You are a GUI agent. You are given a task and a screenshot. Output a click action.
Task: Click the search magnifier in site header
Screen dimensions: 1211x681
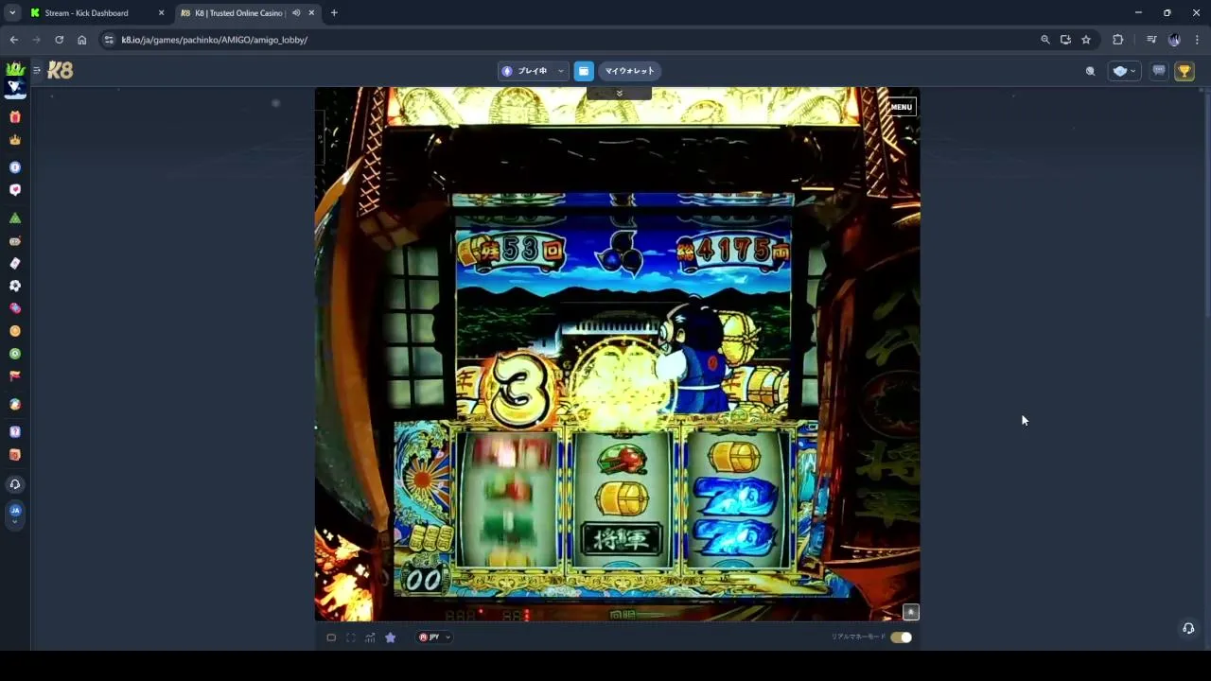(x=1090, y=71)
